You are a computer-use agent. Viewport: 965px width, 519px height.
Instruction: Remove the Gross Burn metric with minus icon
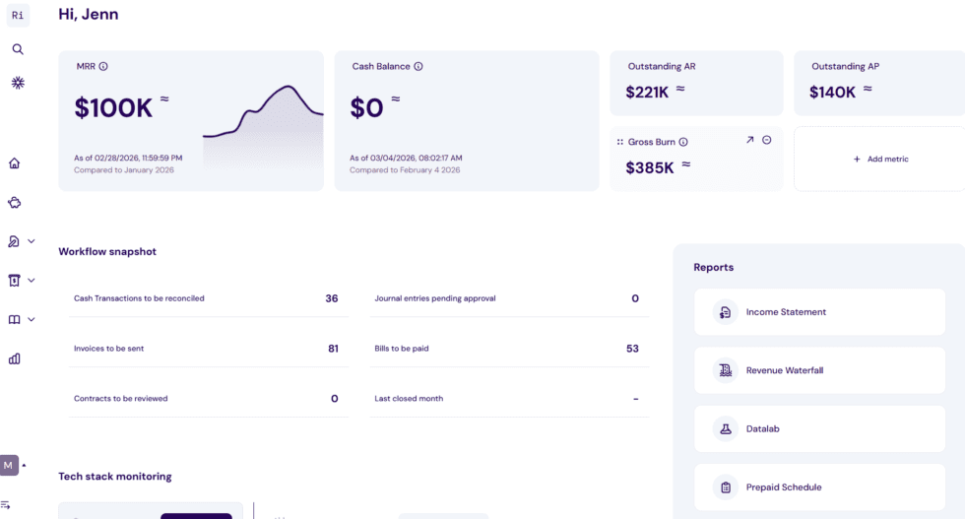pyautogui.click(x=767, y=140)
